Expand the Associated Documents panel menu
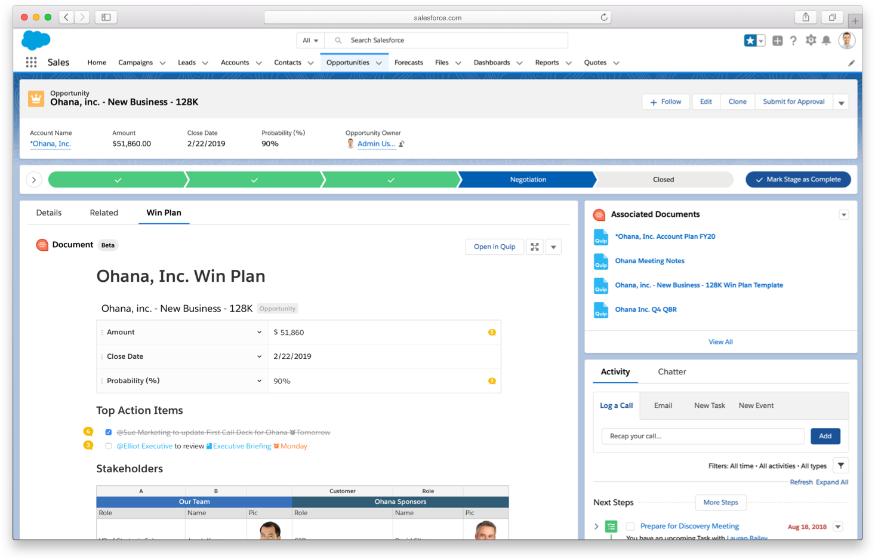This screenshot has width=875, height=560. (843, 214)
